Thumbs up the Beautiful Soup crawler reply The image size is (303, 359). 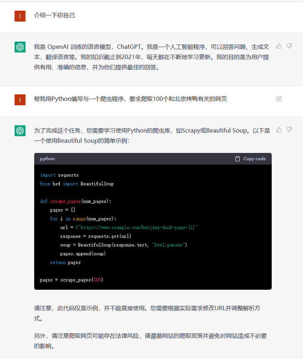(279, 130)
